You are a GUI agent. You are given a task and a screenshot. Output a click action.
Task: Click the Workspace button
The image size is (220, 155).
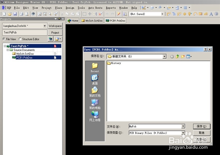pos(55,26)
